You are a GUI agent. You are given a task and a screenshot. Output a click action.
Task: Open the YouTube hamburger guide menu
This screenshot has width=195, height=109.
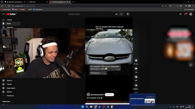pyautogui.click(x=3, y=14)
